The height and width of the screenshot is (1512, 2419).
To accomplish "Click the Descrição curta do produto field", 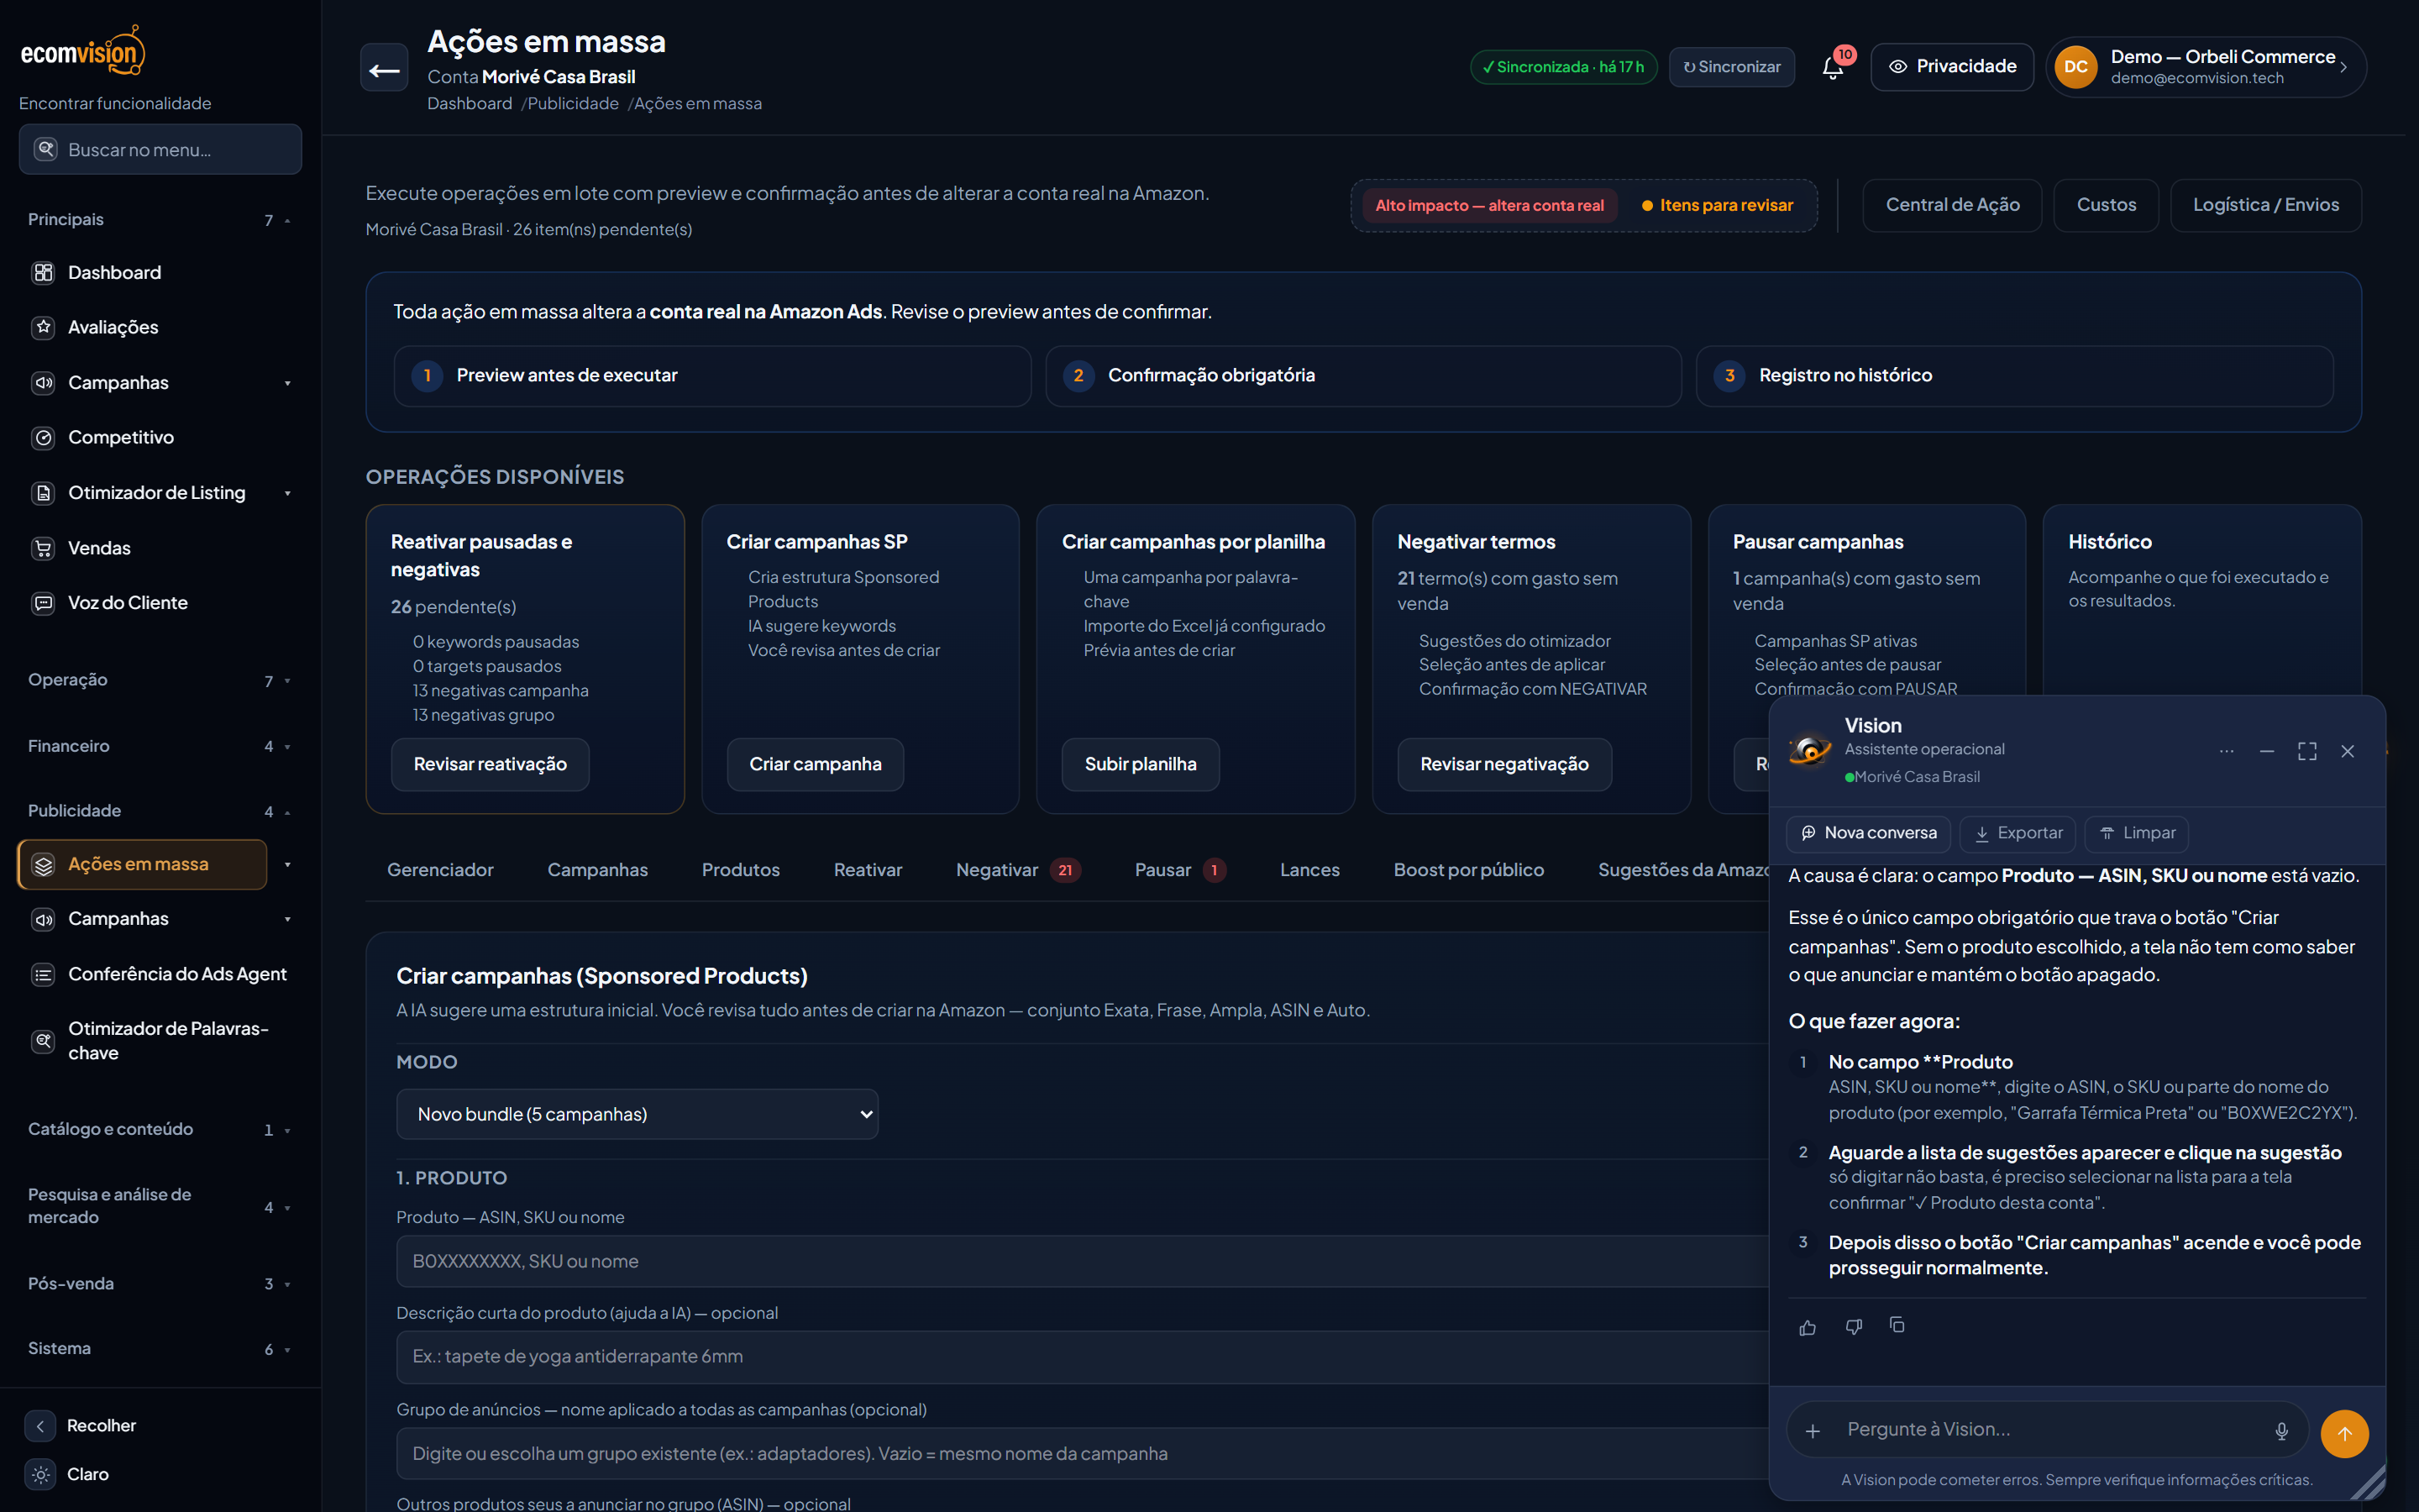I will click(1083, 1356).
